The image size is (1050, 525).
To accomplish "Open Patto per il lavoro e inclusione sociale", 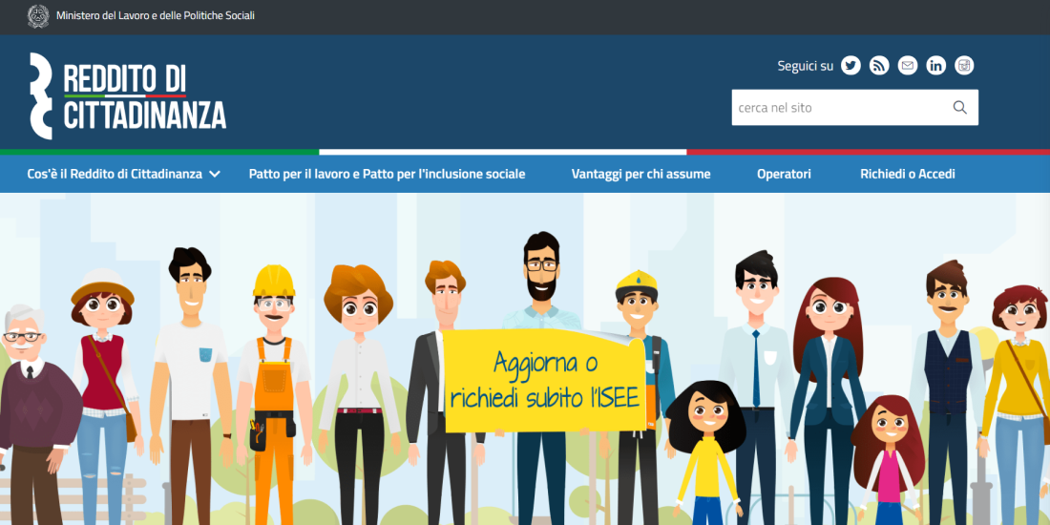I will coord(387,174).
